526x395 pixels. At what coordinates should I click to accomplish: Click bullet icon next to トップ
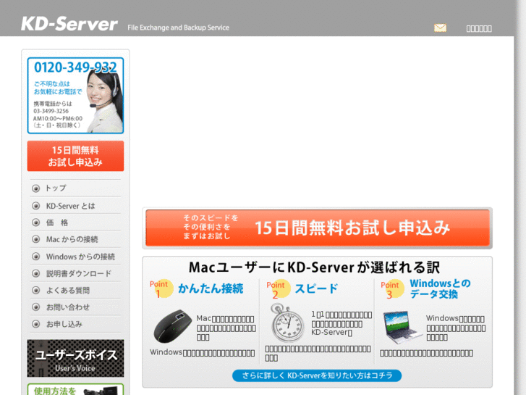click(x=35, y=188)
